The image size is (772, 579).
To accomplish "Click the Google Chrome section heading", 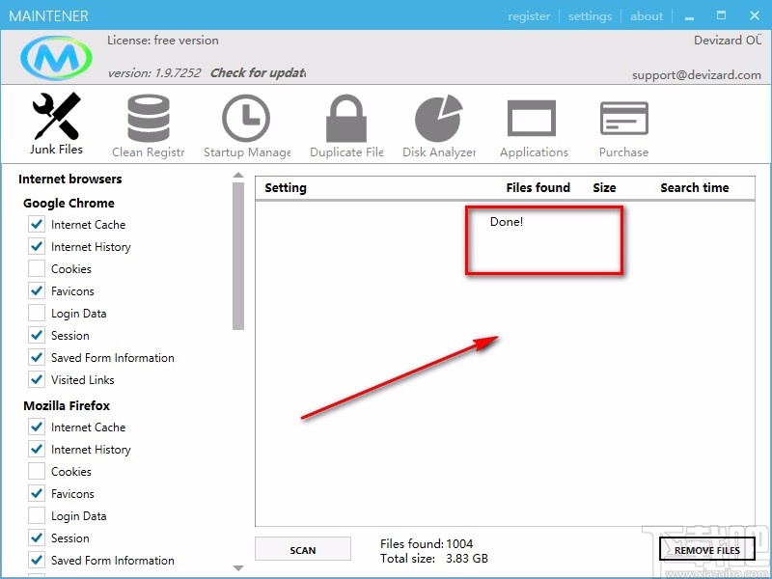I will click(69, 204).
